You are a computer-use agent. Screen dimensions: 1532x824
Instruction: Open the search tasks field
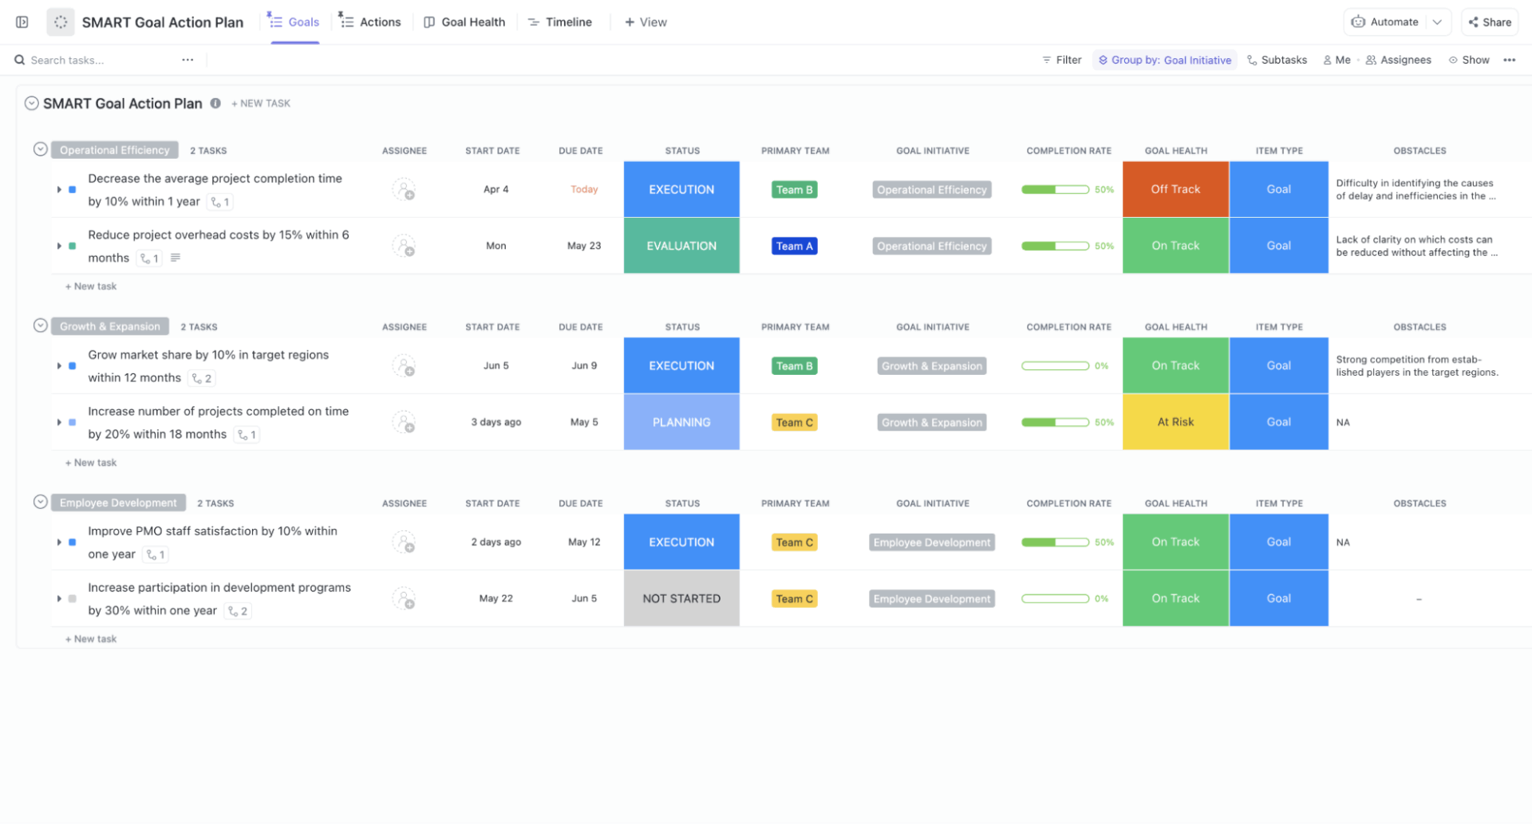tap(68, 60)
